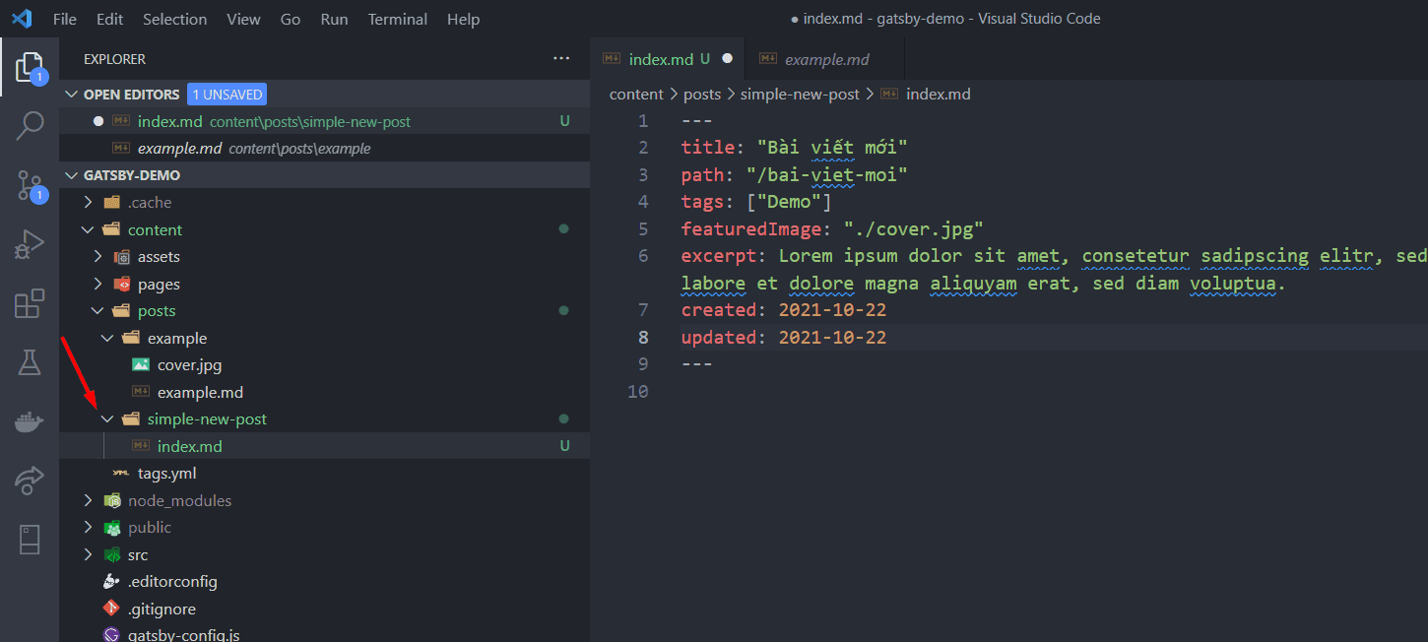Open the Search view in activity bar
Viewport: 1428px width, 642px height.
click(30, 126)
